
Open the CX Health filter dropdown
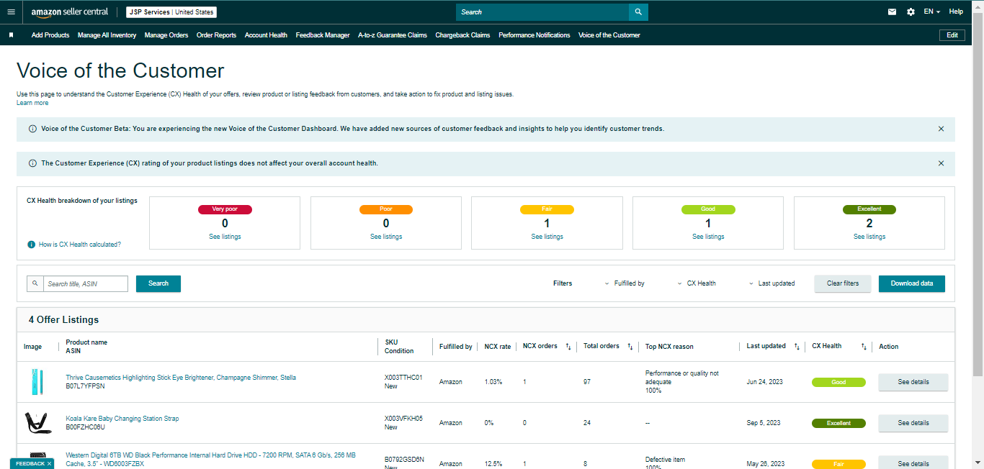tap(697, 283)
